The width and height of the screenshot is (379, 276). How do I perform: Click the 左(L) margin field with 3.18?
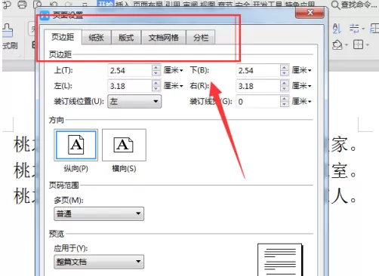tap(130, 86)
